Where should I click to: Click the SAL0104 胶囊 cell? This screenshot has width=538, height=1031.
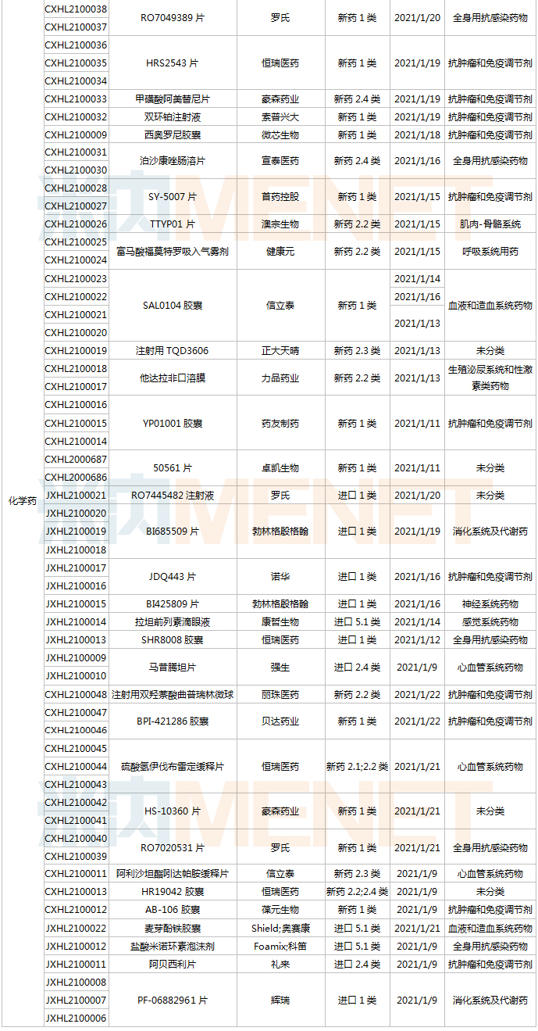[x=172, y=306]
